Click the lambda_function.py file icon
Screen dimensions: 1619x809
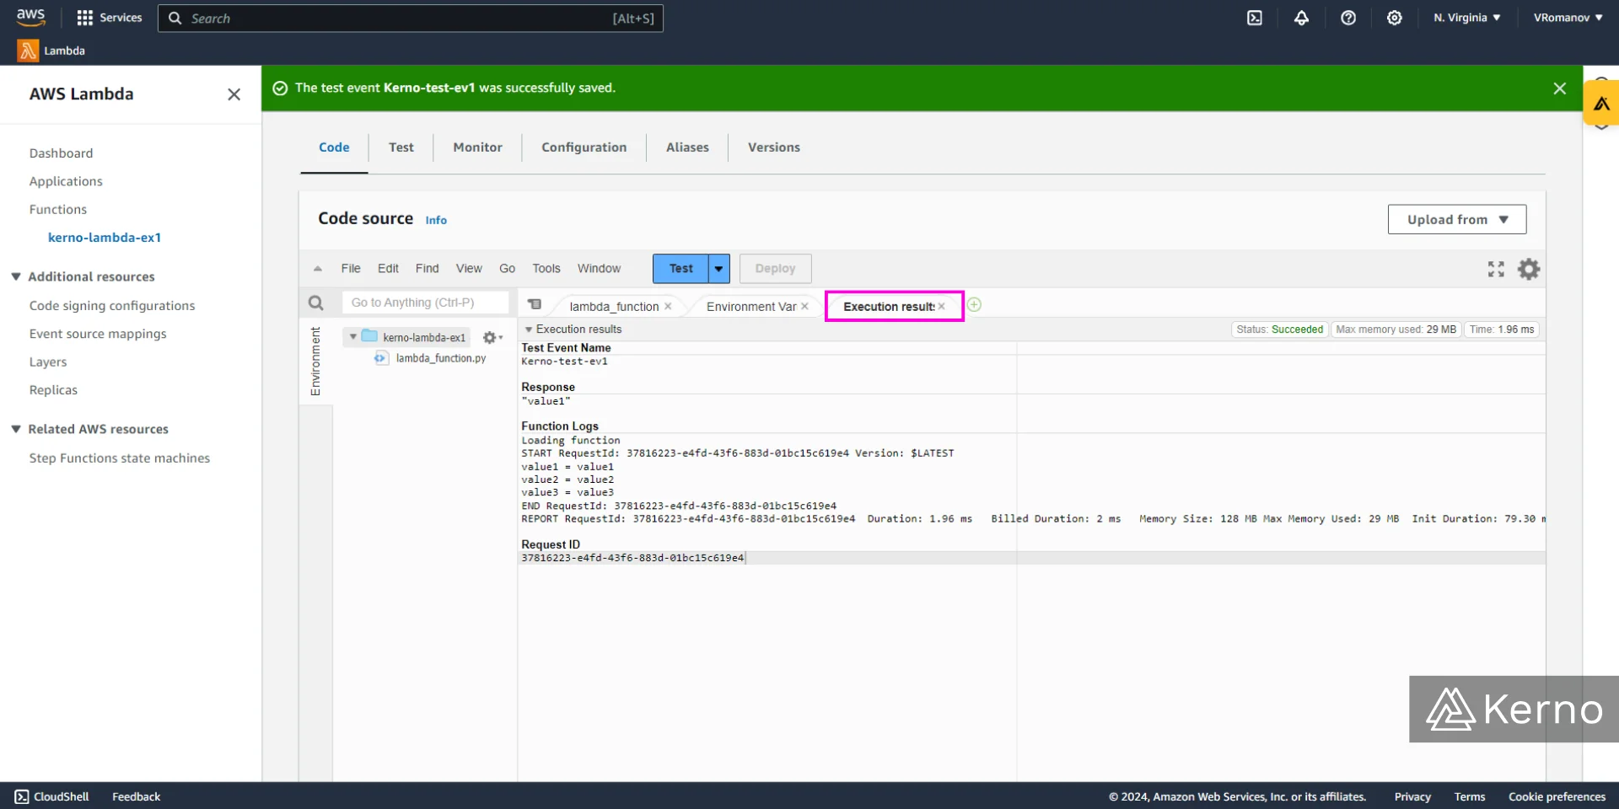click(x=381, y=358)
